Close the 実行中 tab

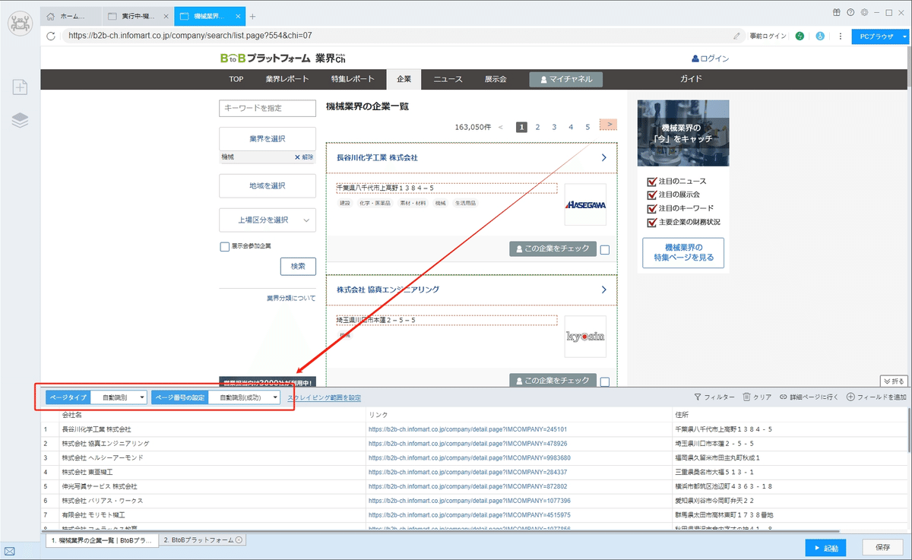coord(166,16)
